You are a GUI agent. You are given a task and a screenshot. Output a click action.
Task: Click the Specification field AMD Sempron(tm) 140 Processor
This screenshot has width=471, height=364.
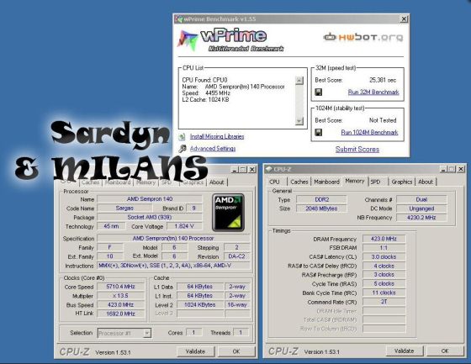click(173, 239)
